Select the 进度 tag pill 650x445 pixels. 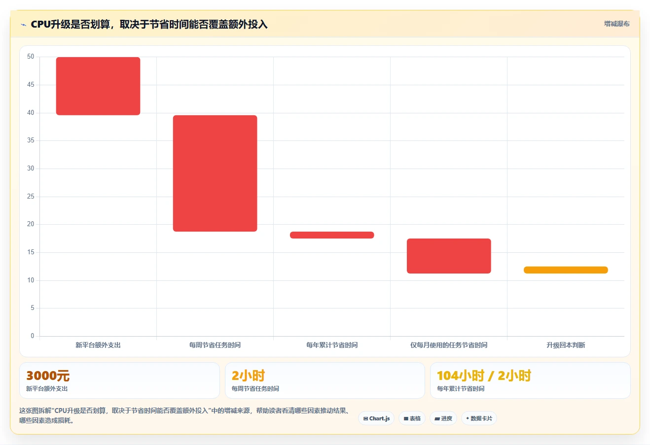[x=443, y=418]
